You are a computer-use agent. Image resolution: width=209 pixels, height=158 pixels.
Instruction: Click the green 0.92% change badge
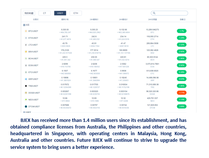[x=181, y=65]
